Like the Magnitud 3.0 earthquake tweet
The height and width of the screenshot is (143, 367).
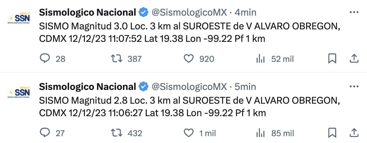tap(189, 59)
